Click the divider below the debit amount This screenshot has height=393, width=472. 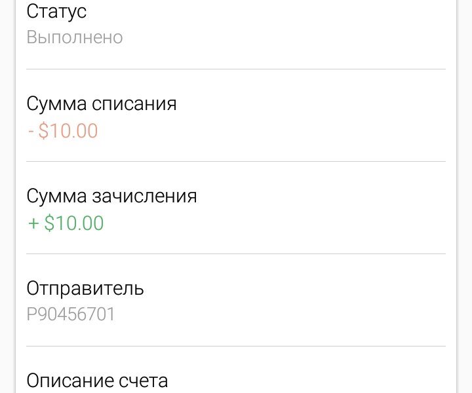point(236,162)
